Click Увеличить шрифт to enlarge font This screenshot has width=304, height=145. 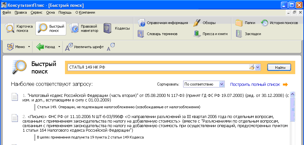pyautogui.click(x=84, y=47)
